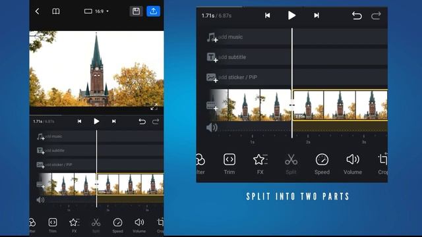Open the Filter tool in the enlarged panel

tap(200, 164)
